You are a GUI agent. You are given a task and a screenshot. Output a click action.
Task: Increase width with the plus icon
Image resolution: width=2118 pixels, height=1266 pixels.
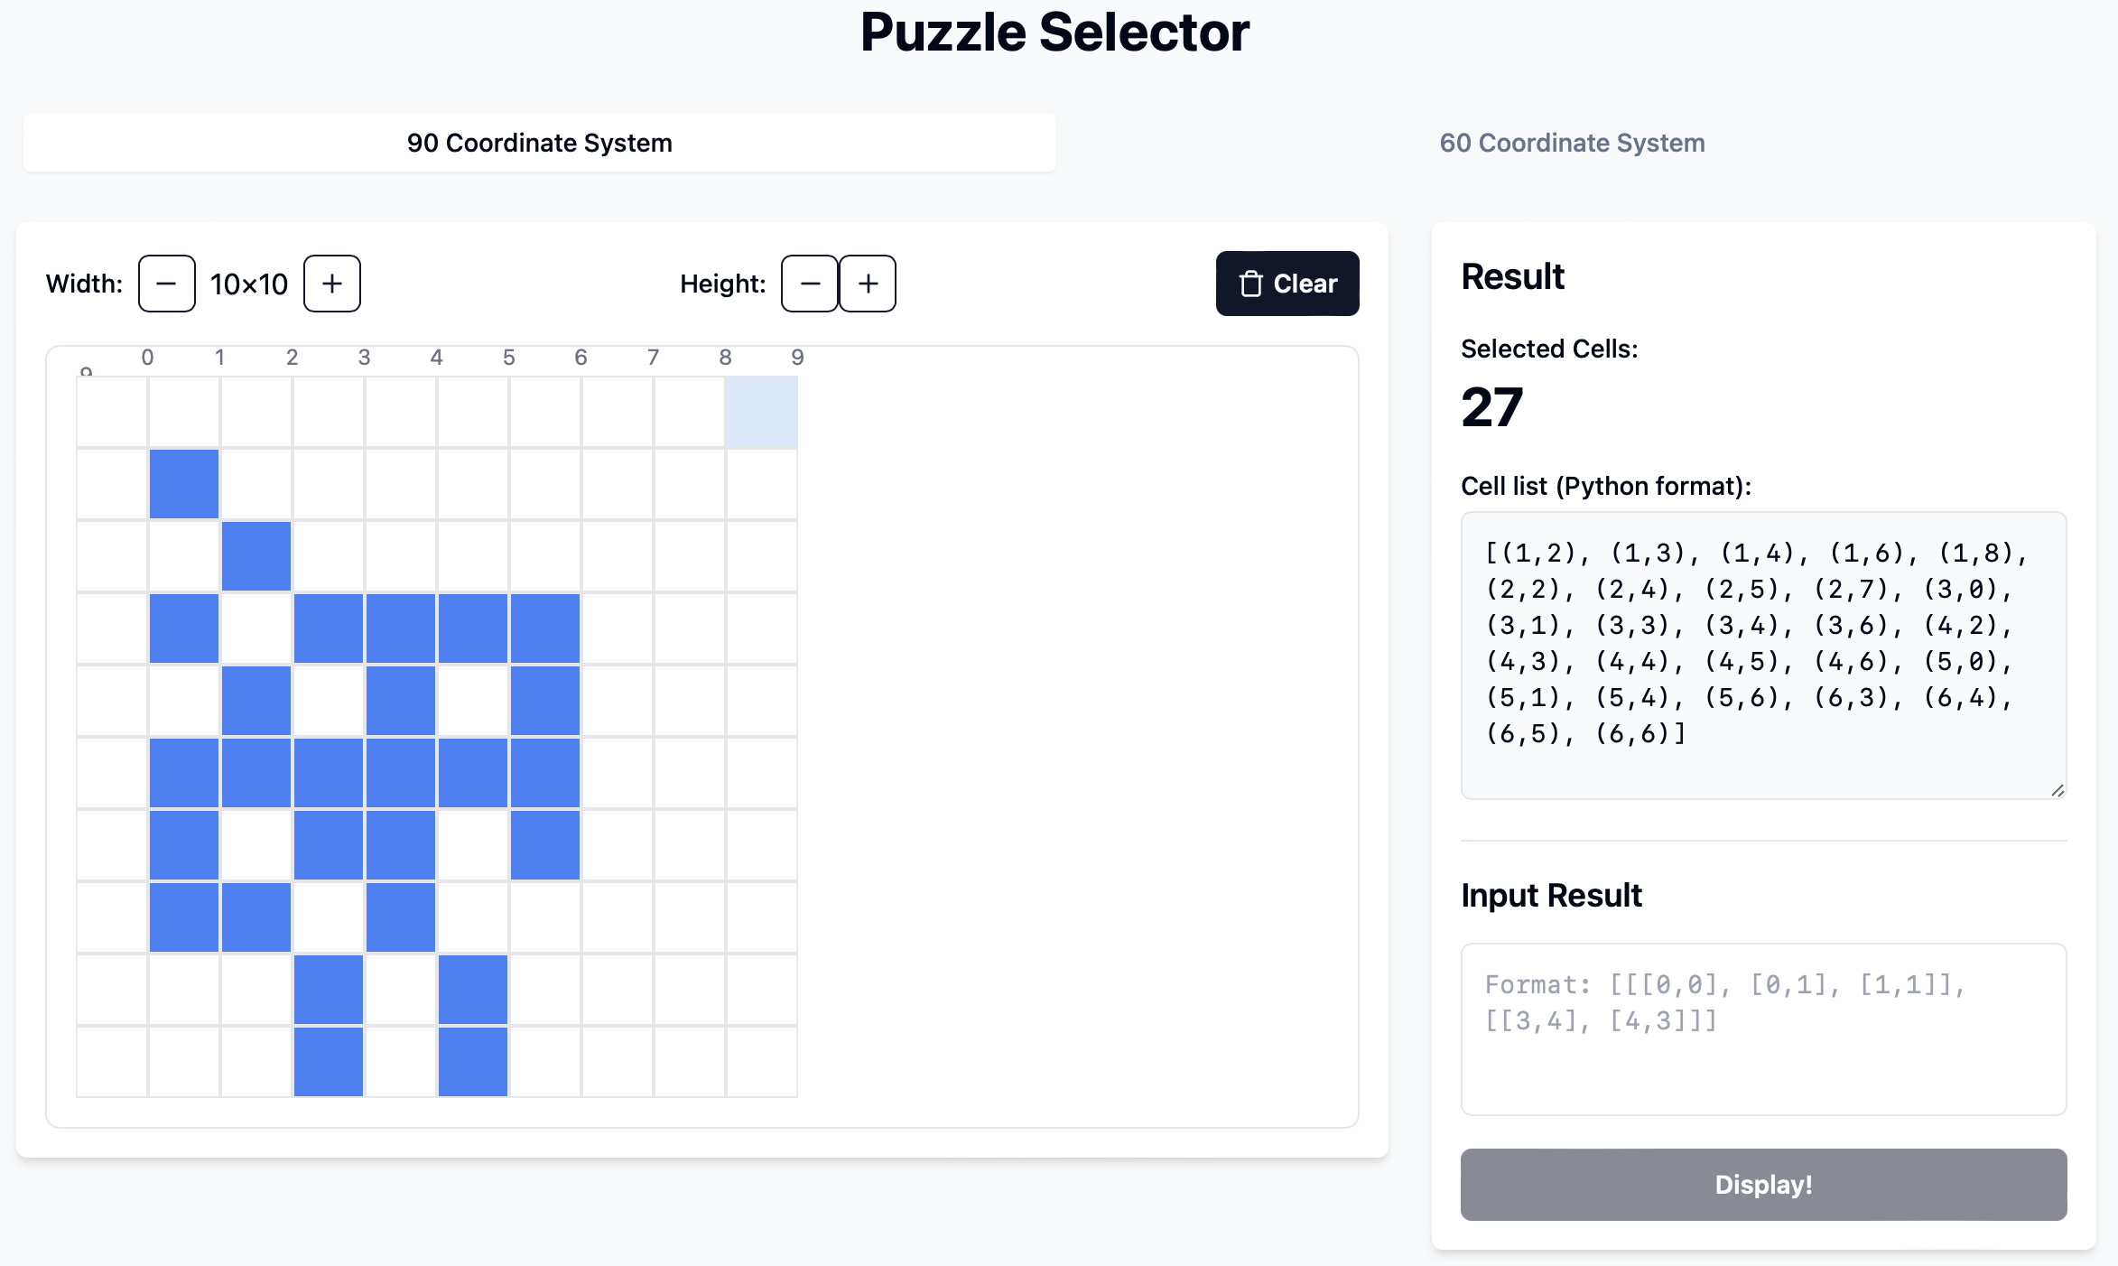pos(332,284)
